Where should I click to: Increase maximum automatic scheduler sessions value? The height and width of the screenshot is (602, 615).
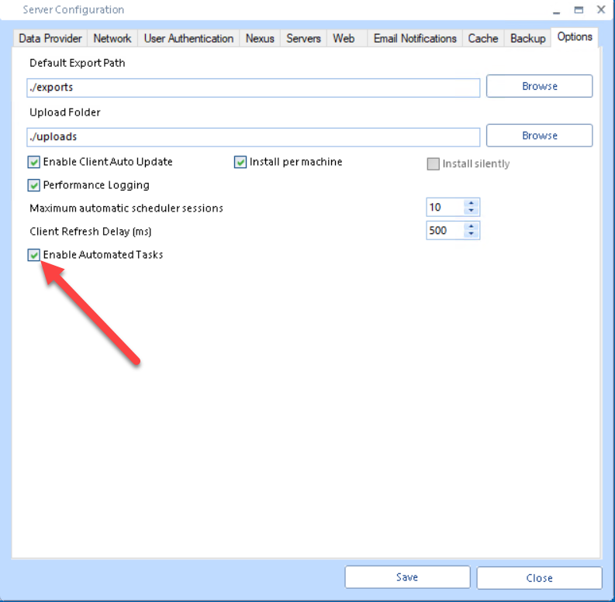[471, 204]
